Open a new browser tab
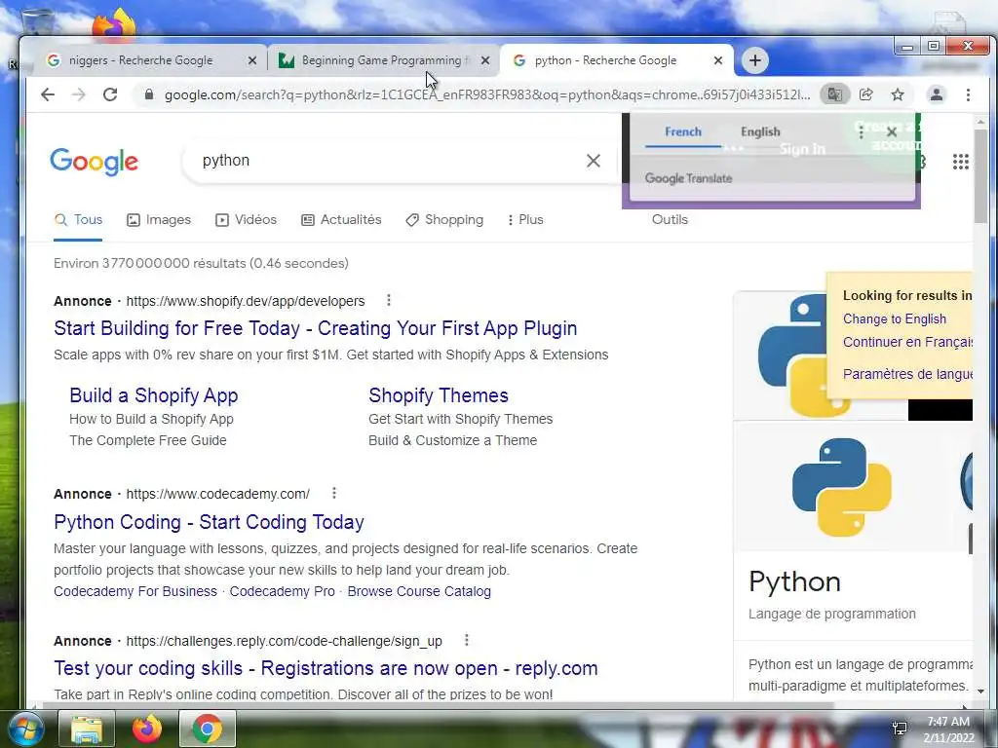998x748 pixels. (x=755, y=60)
